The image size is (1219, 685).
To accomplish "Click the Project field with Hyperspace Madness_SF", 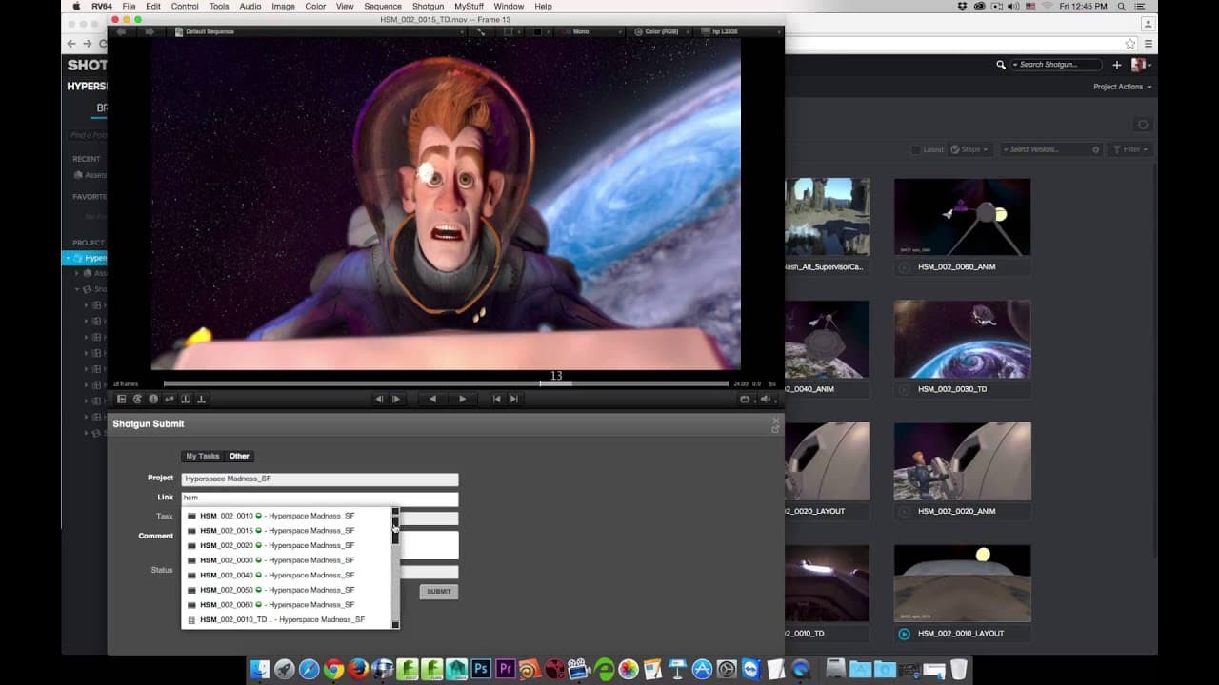I will click(x=320, y=479).
